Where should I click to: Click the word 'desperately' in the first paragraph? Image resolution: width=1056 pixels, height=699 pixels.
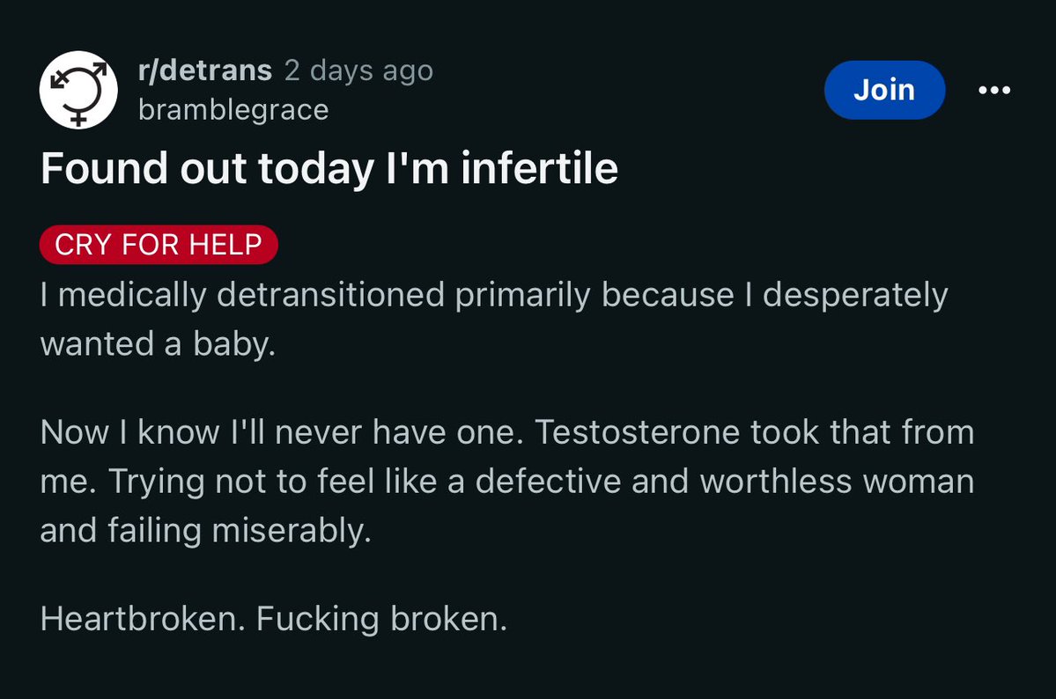[854, 295]
